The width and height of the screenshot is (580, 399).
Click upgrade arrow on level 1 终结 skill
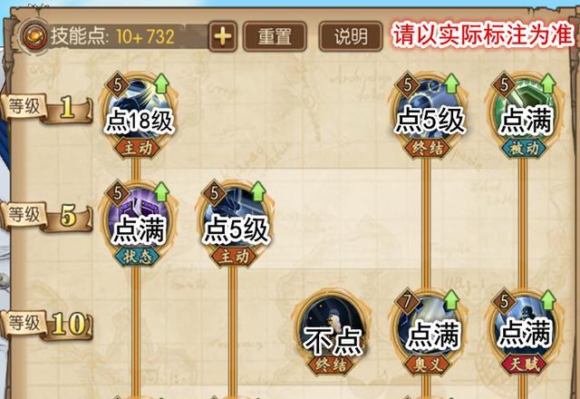click(x=451, y=83)
